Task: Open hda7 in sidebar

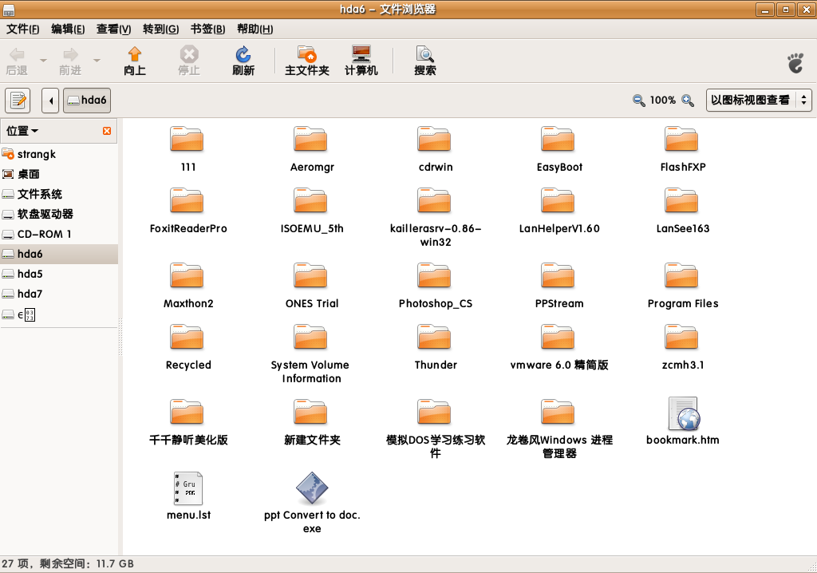Action: click(59, 294)
